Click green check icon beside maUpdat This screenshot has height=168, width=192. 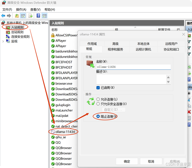point(53,116)
